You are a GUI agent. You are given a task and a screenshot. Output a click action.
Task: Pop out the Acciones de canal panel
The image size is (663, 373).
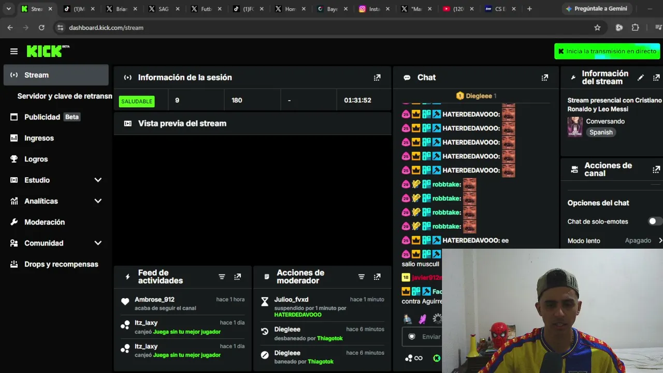[656, 169]
